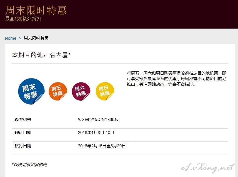Screen dimensions: 238x177
Task: Click the orange 周五特惠 sticker icon
Action: pyautogui.click(x=58, y=91)
